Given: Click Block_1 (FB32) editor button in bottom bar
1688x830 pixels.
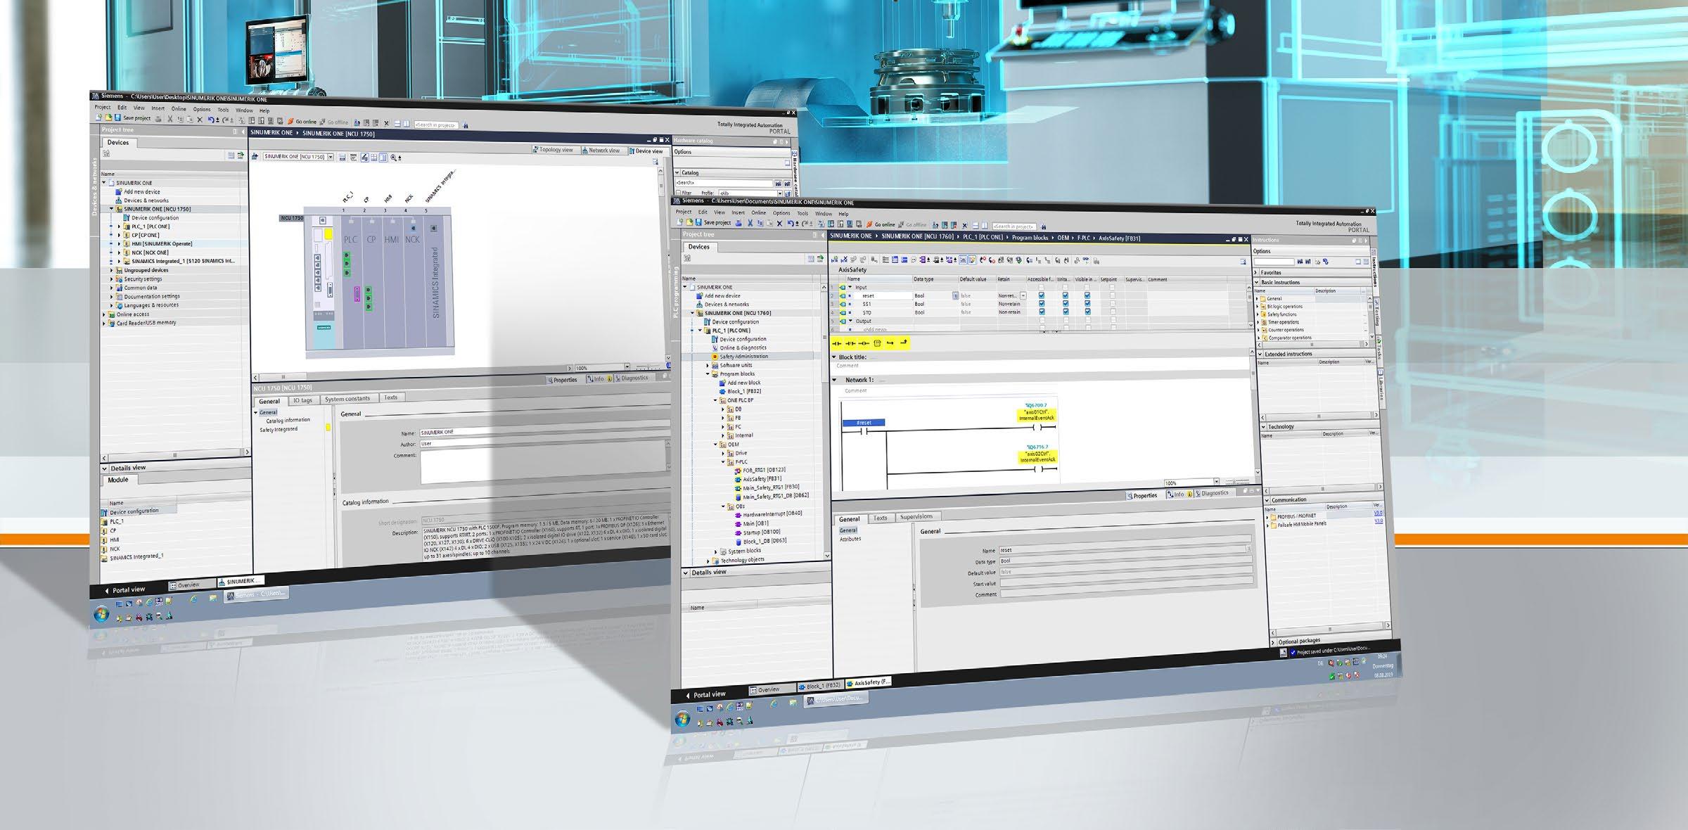Looking at the screenshot, I should pyautogui.click(x=819, y=686).
